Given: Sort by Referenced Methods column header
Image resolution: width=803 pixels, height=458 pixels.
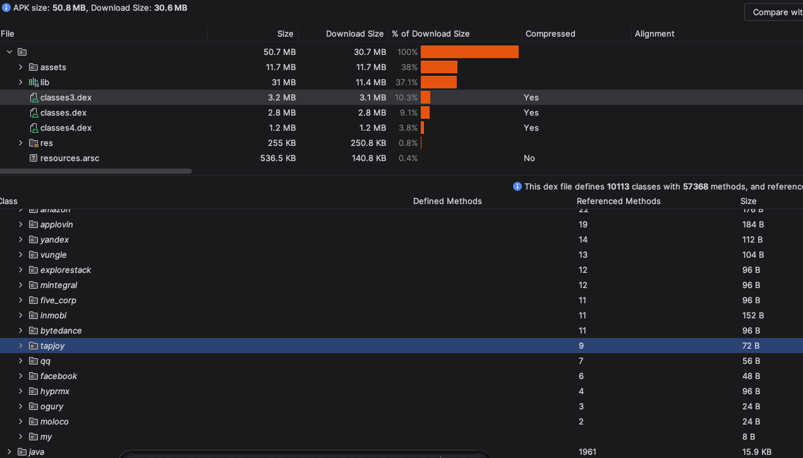Looking at the screenshot, I should pyautogui.click(x=619, y=201).
